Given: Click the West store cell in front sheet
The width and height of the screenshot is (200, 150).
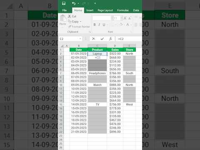Looking at the screenshot, I should click(130, 104).
